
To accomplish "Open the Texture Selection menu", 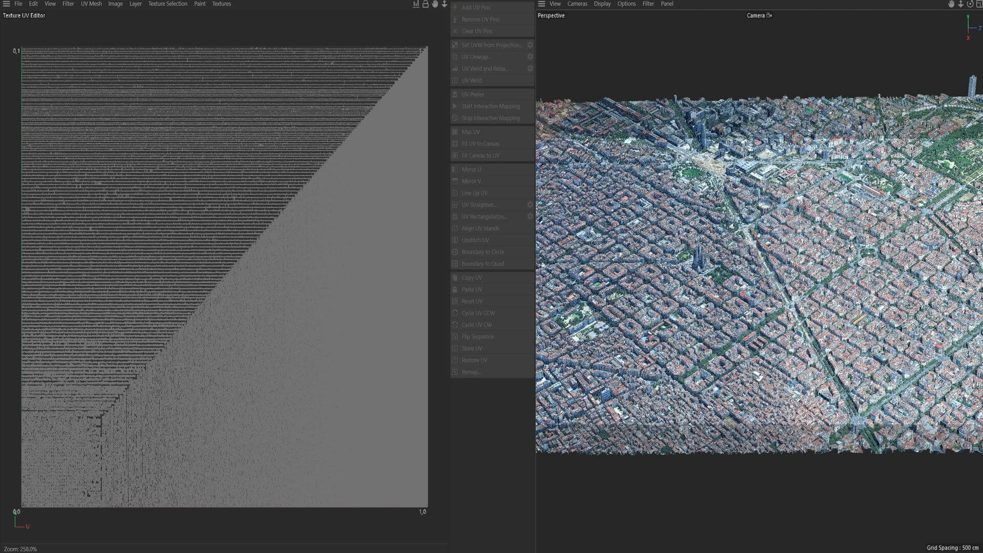I will pos(167,4).
